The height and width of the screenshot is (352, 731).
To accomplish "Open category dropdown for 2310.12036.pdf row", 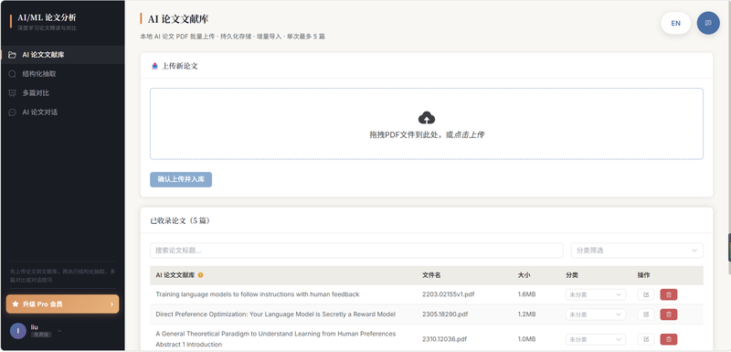I will click(596, 339).
